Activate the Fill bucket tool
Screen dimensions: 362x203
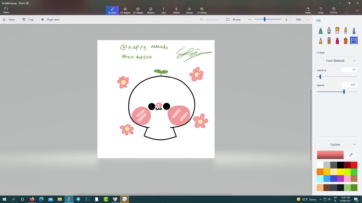coord(354,41)
